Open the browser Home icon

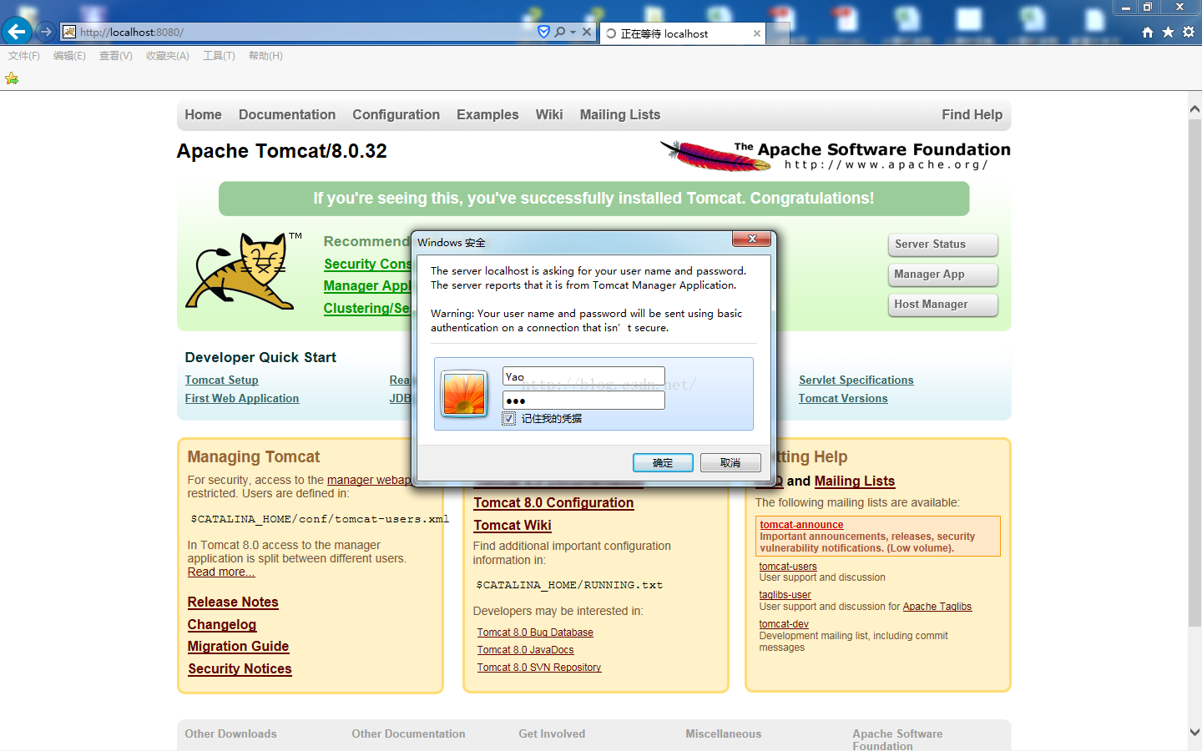[x=1148, y=32]
